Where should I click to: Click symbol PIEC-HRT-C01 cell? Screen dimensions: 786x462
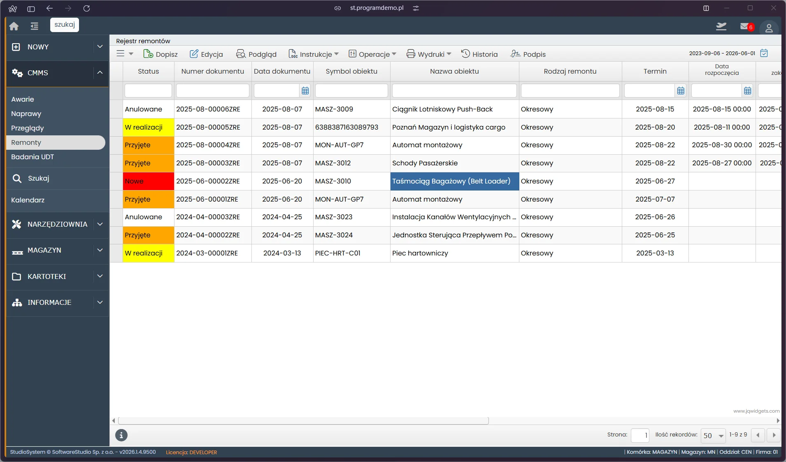[x=351, y=253]
